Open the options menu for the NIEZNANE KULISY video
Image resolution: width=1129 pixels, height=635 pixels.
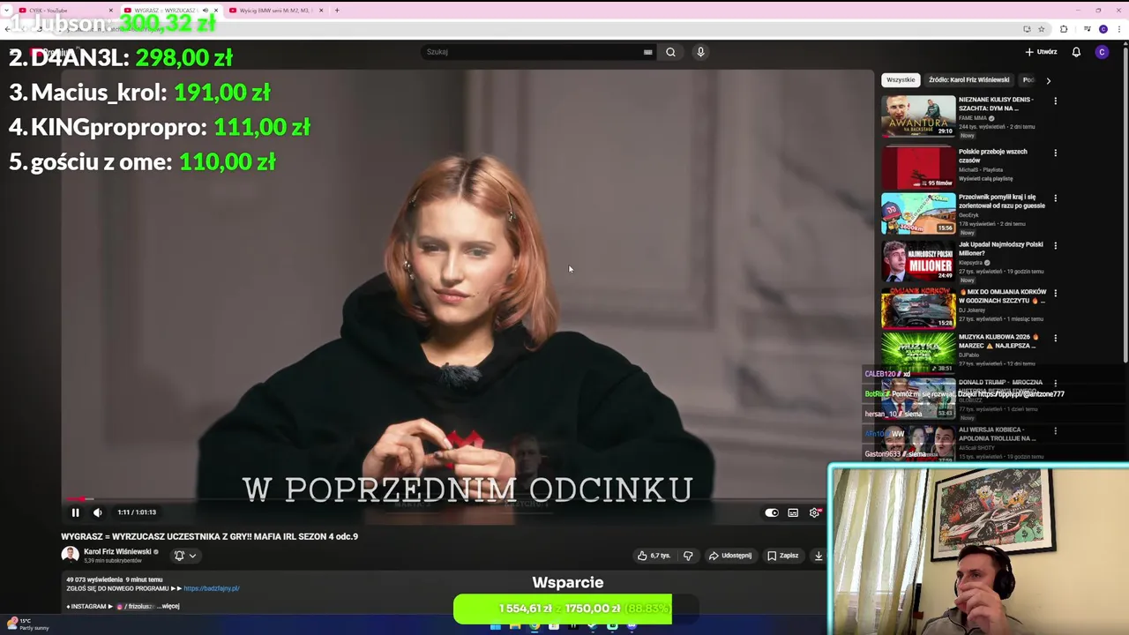[1055, 101]
